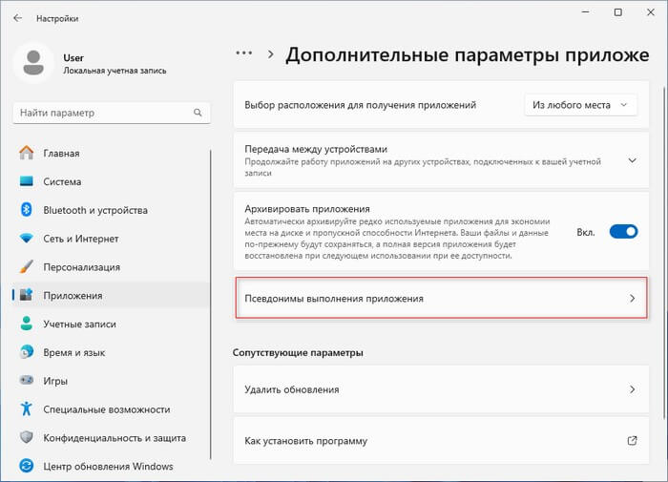The image size is (668, 482).
Task: Click the back arrow in the title bar
Action: pos(18,18)
